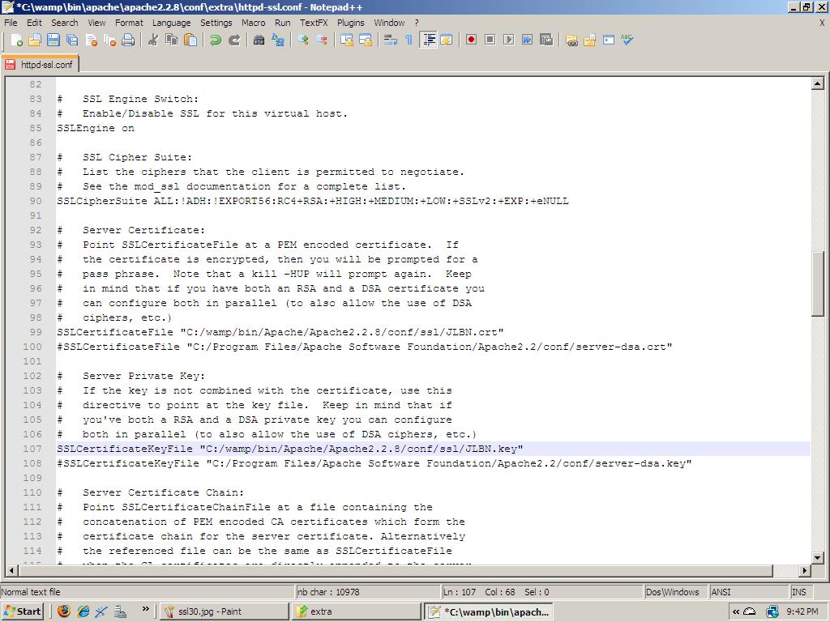The width and height of the screenshot is (830, 622).
Task: Open the Language menu
Action: (171, 23)
